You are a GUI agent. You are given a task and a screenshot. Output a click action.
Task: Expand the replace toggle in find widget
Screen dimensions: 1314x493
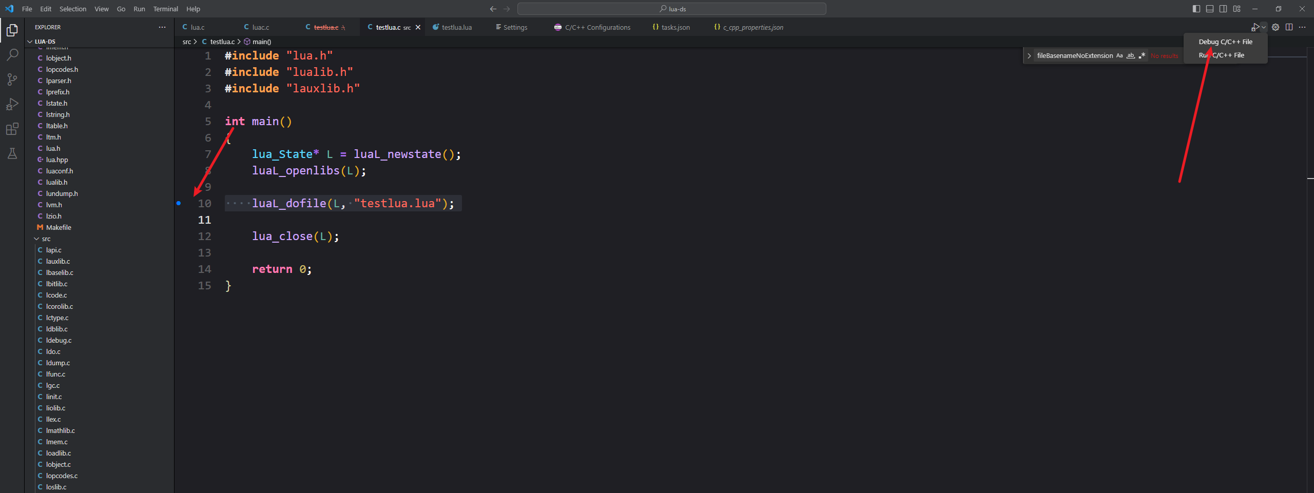(x=1029, y=56)
